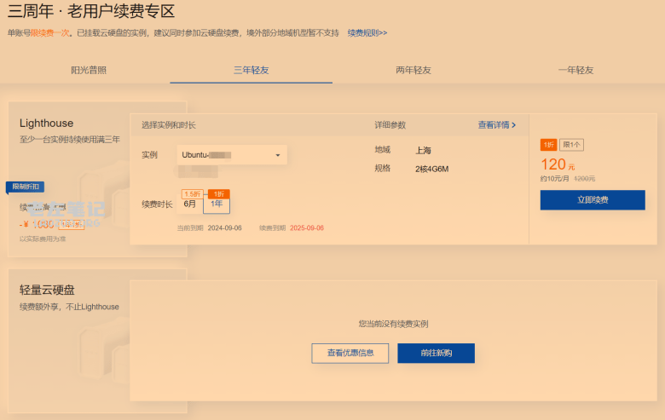The image size is (665, 420).
Task: Click the 查看优惠信息 button
Action: [x=350, y=353]
